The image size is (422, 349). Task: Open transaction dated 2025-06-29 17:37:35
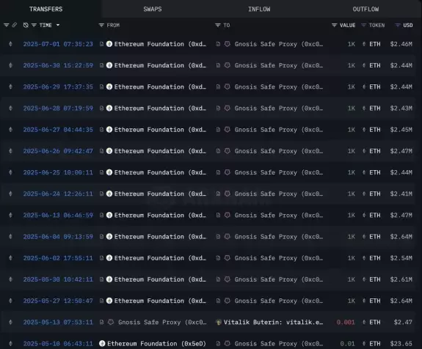click(x=58, y=87)
